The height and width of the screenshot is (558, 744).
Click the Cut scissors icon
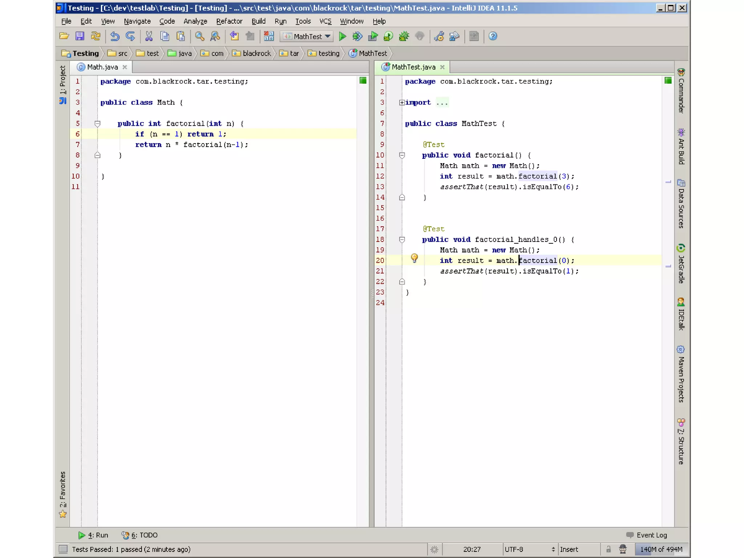(x=149, y=36)
